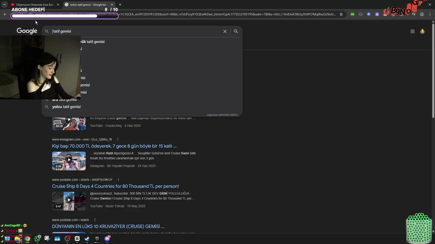This screenshot has width=435, height=244.
Task: Open tab search dropdown arrow
Action: [x=4, y=4]
